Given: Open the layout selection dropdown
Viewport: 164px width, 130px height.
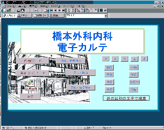Looking at the screenshot, I should coord(106,16).
